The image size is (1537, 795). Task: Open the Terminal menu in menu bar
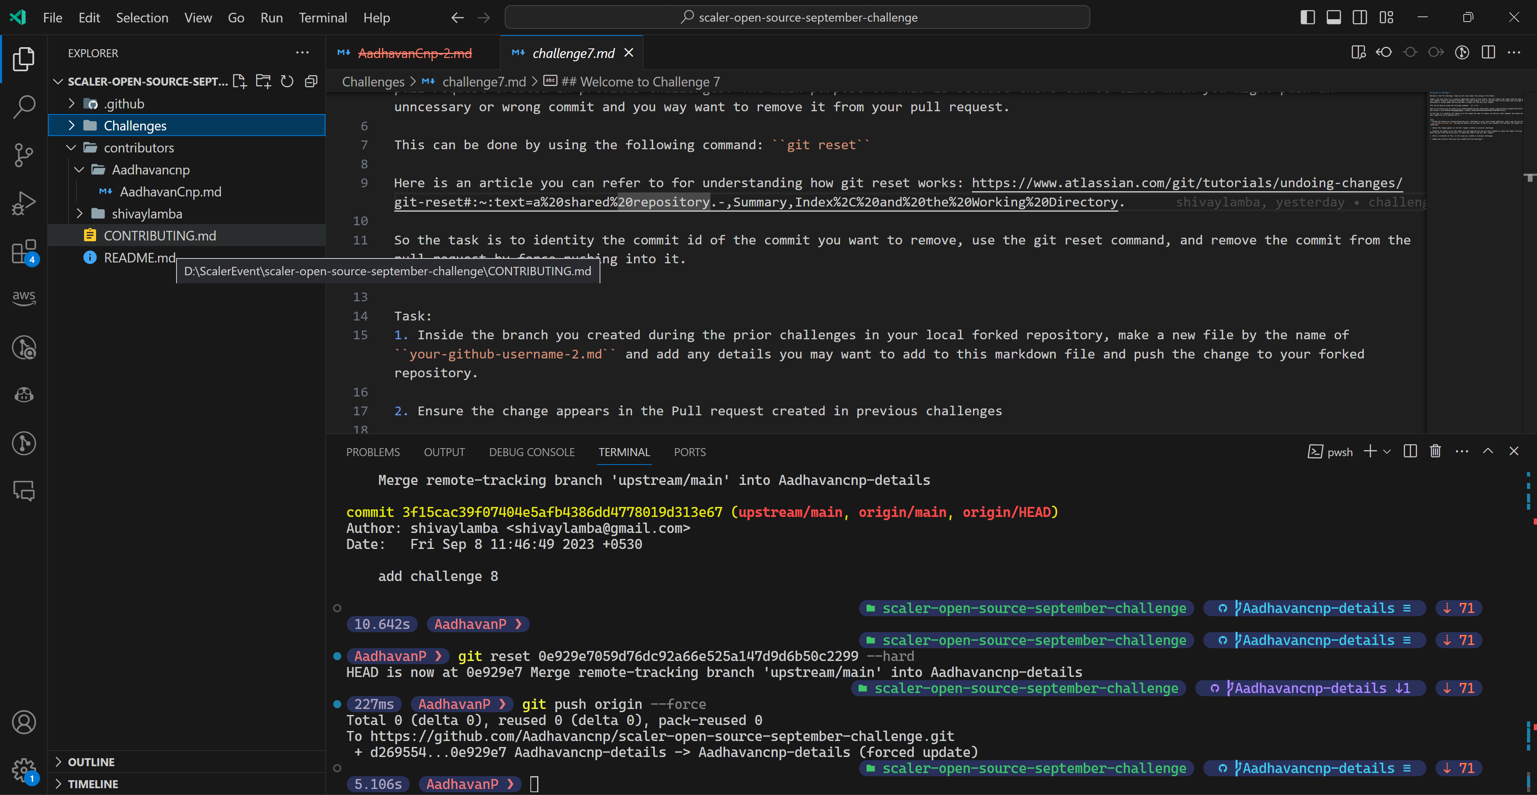323,17
